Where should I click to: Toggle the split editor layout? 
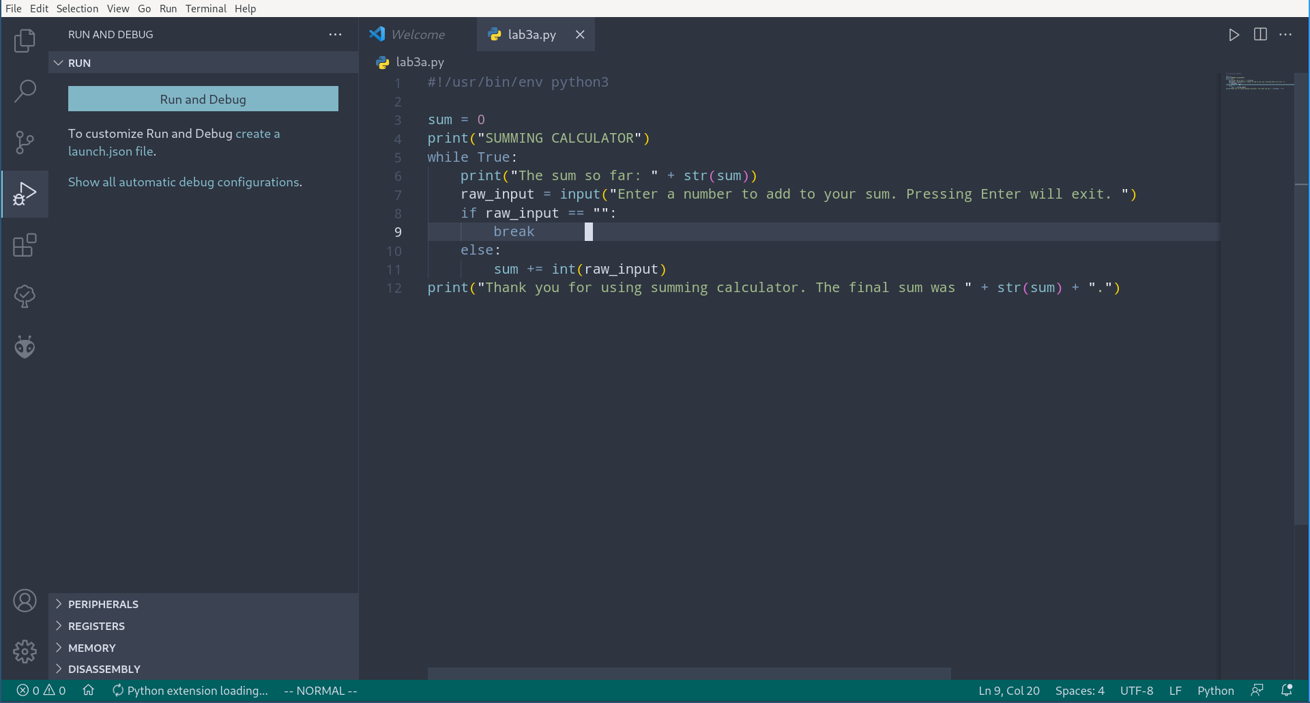1260,34
